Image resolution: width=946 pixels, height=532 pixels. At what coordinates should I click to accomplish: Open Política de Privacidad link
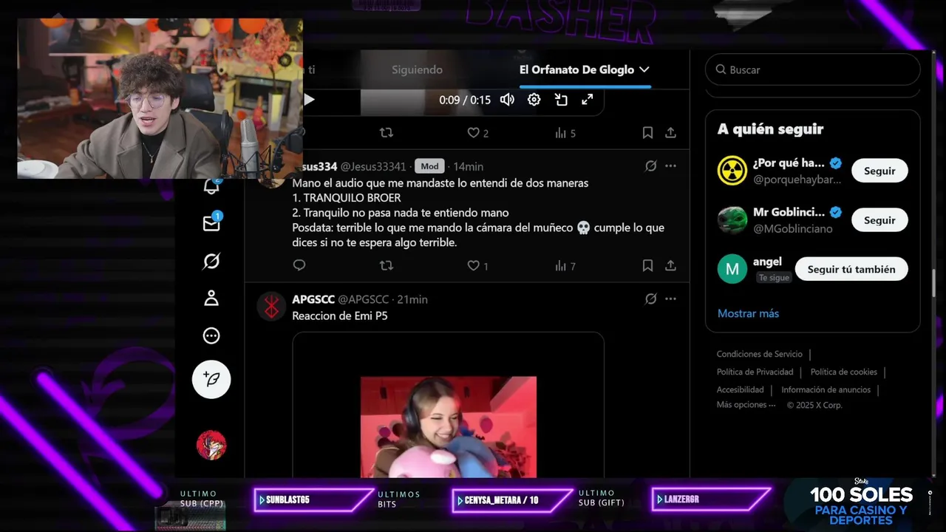pos(755,372)
